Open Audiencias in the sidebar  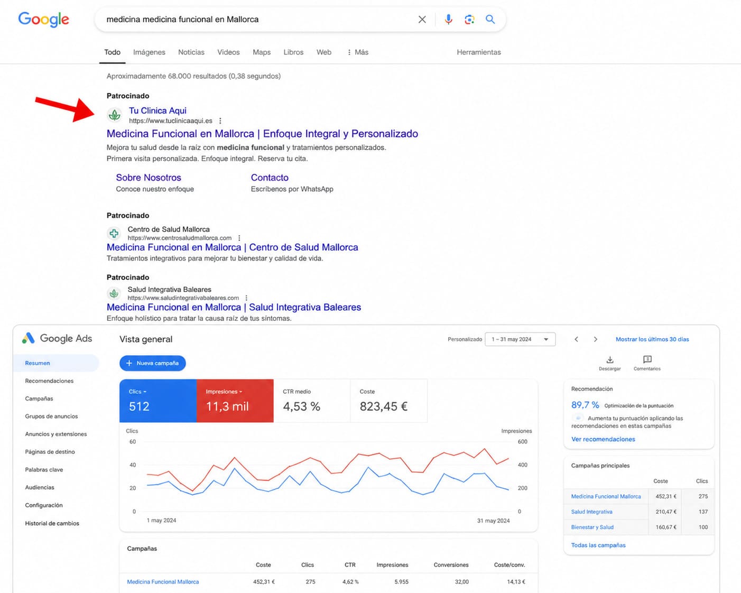point(40,487)
